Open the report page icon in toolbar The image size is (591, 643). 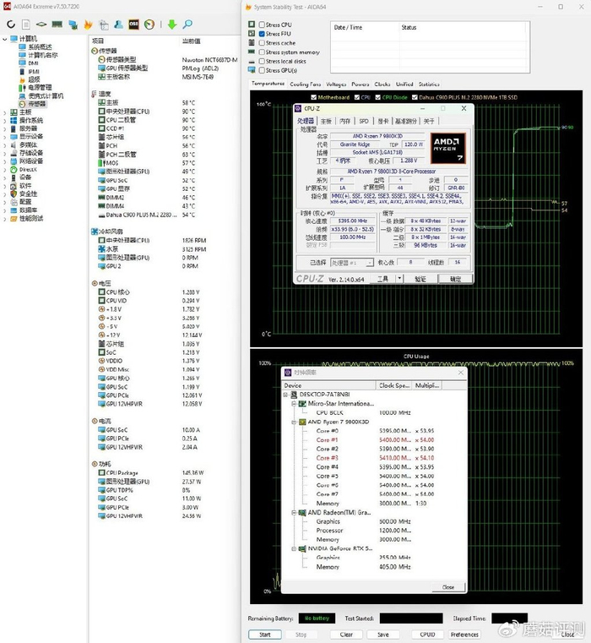pos(24,25)
